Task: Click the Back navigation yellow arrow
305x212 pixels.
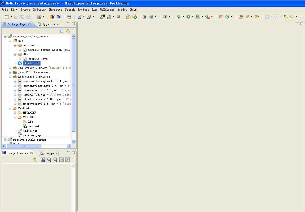Action: tap(292, 17)
